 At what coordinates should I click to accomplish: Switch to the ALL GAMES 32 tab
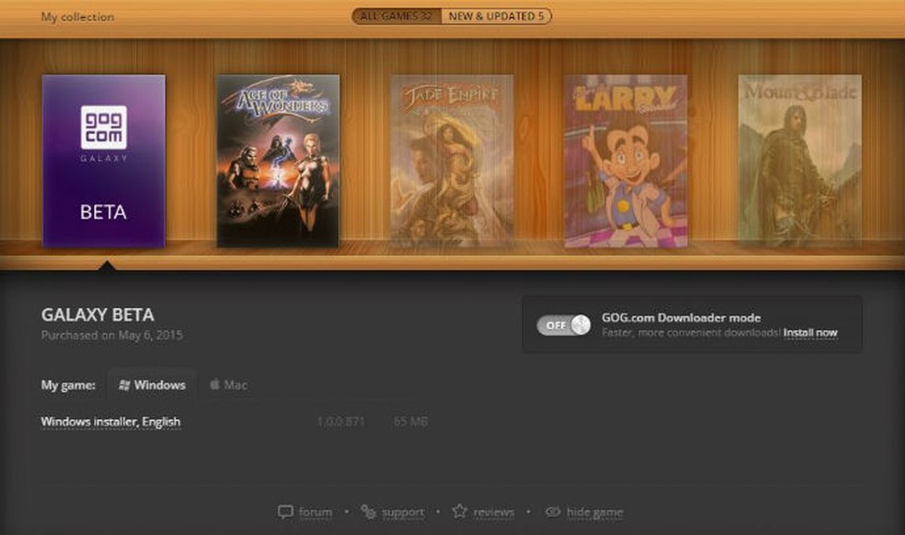(x=395, y=17)
